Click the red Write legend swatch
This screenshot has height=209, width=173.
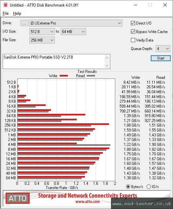point(64,76)
